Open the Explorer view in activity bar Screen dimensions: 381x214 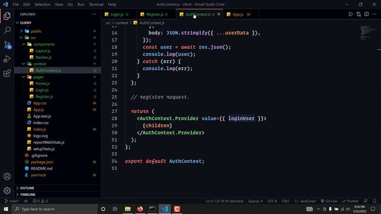tap(7, 16)
